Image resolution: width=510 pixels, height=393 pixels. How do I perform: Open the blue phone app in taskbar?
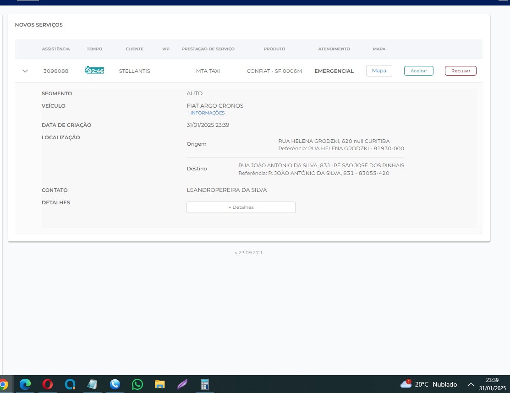pos(115,384)
